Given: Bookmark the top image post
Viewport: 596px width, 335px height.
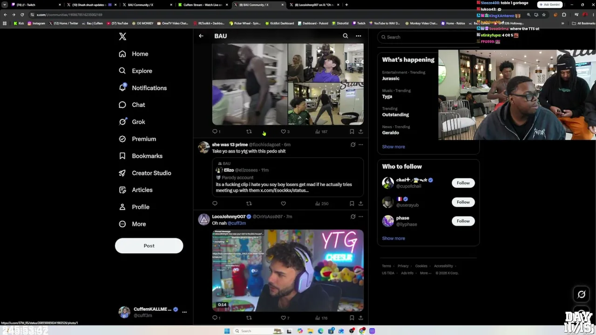Looking at the screenshot, I should [x=352, y=132].
